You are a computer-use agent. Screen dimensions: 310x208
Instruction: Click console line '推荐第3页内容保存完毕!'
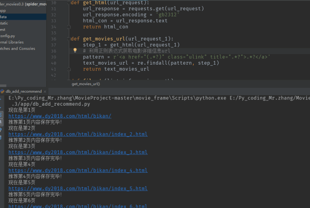pyautogui.click(x=35, y=158)
